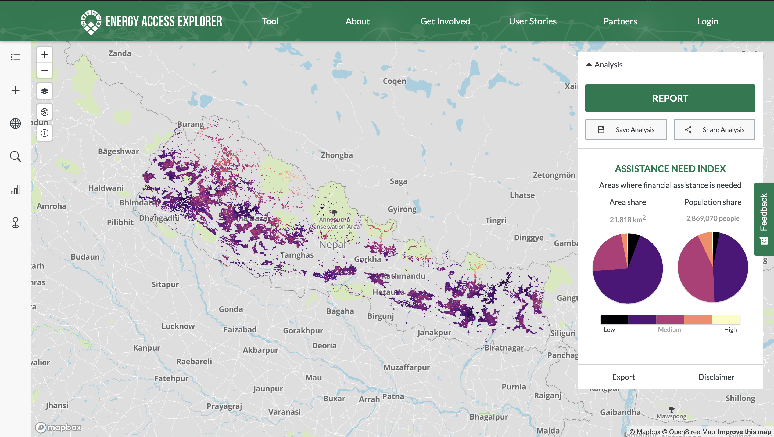Zoom in the map with plus control
The height and width of the screenshot is (437, 774).
coord(44,54)
